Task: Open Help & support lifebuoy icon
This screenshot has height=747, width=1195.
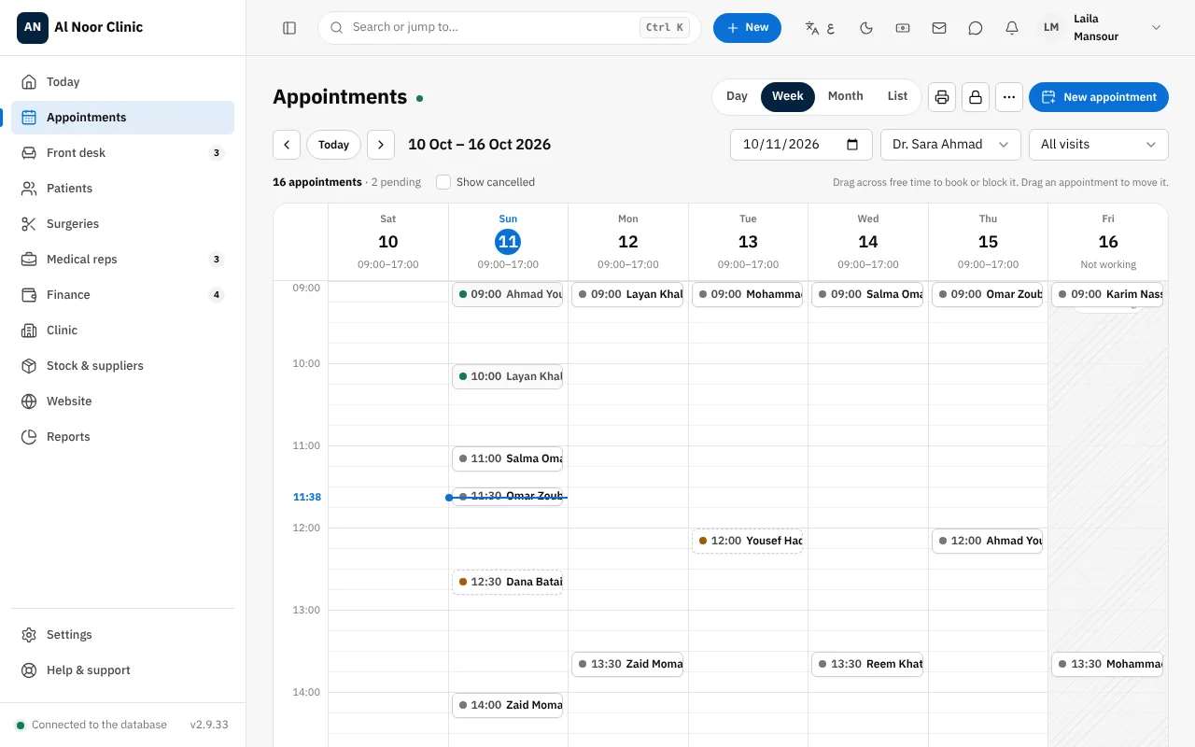Action: (x=29, y=670)
